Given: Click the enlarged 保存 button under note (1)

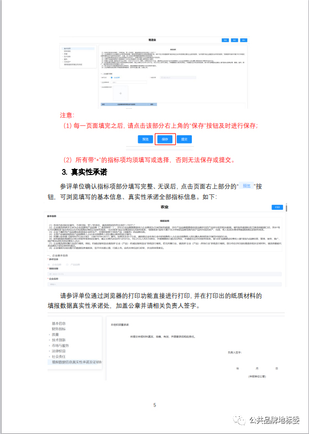Looking at the screenshot, I should [165, 139].
